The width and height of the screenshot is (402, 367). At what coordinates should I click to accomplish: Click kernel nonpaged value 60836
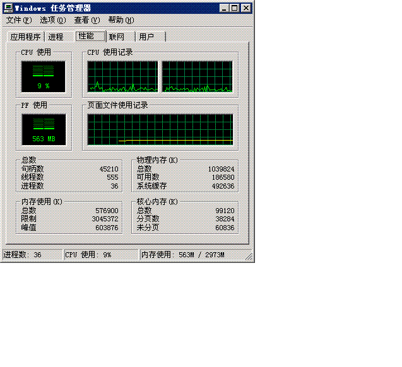(x=225, y=228)
